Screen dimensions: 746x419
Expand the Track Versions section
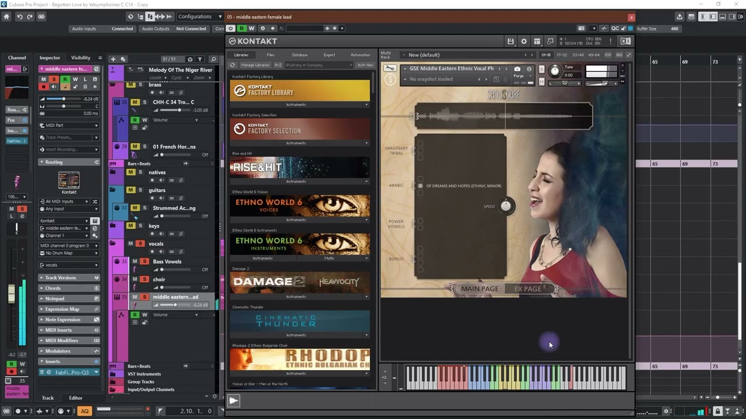(69, 278)
